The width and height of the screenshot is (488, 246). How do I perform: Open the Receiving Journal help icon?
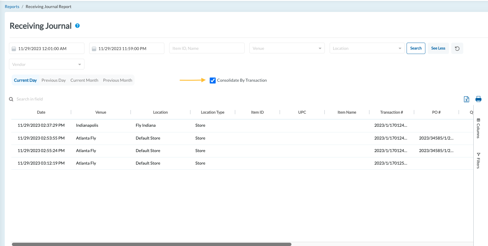point(77,26)
